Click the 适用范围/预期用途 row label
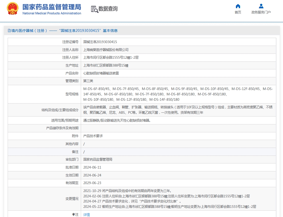283x217 pixels. [x=65, y=120]
